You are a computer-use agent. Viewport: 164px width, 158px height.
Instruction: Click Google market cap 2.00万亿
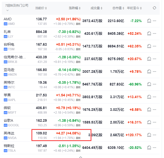click(x=117, y=122)
